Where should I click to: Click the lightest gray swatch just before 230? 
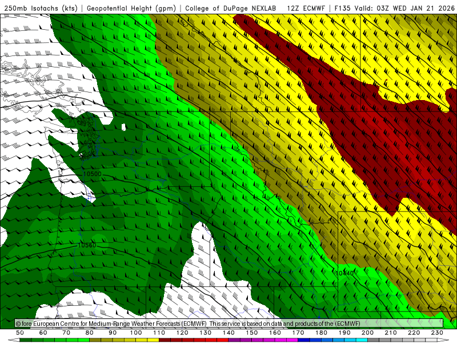coord(431,339)
